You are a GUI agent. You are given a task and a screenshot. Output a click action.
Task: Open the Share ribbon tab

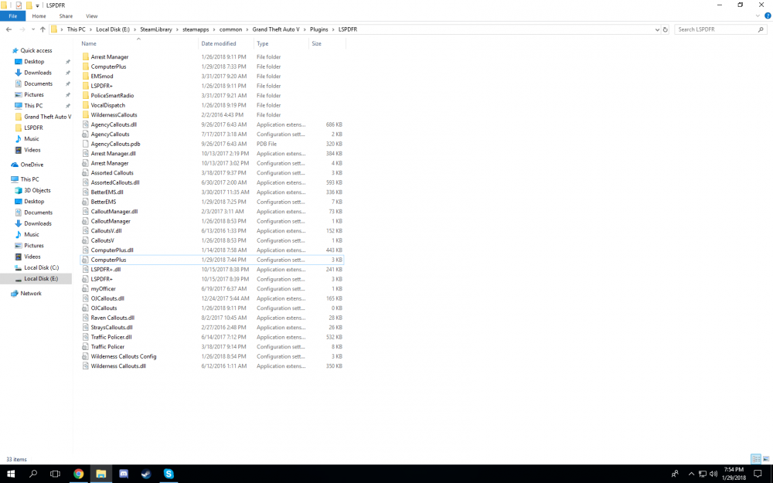tap(66, 16)
